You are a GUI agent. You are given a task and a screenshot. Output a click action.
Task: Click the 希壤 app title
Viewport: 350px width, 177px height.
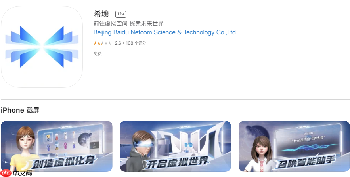tap(101, 14)
